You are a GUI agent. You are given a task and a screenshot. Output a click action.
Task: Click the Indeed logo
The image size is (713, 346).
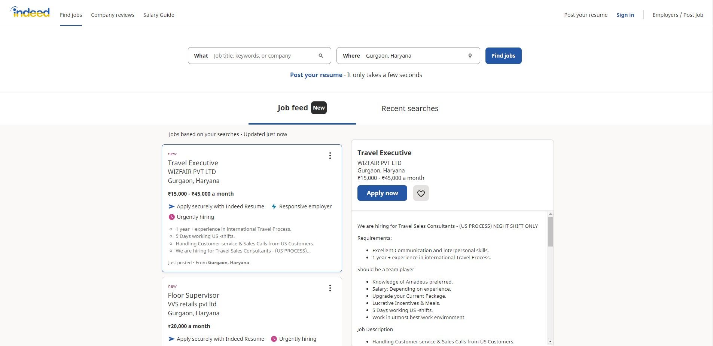point(30,12)
